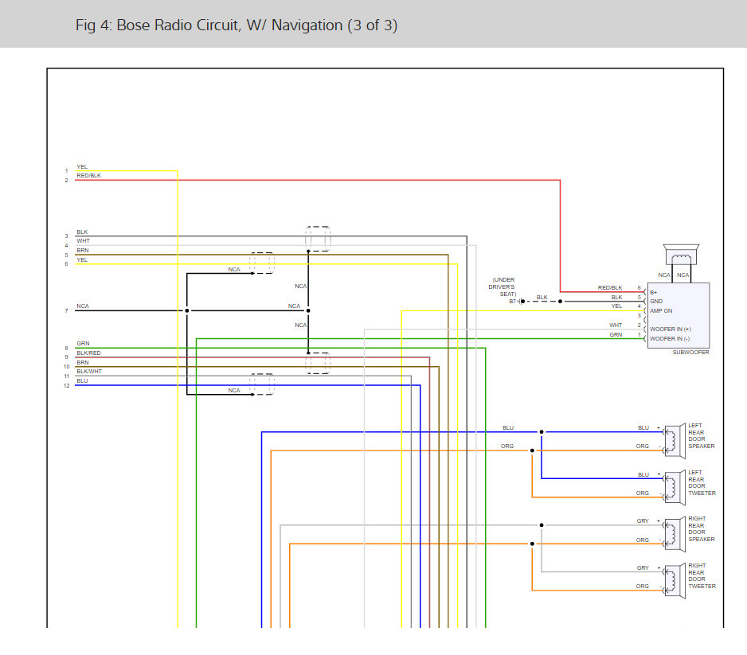Click the B7 ground symbol under driver's seat
747x655 pixels.
[x=521, y=302]
